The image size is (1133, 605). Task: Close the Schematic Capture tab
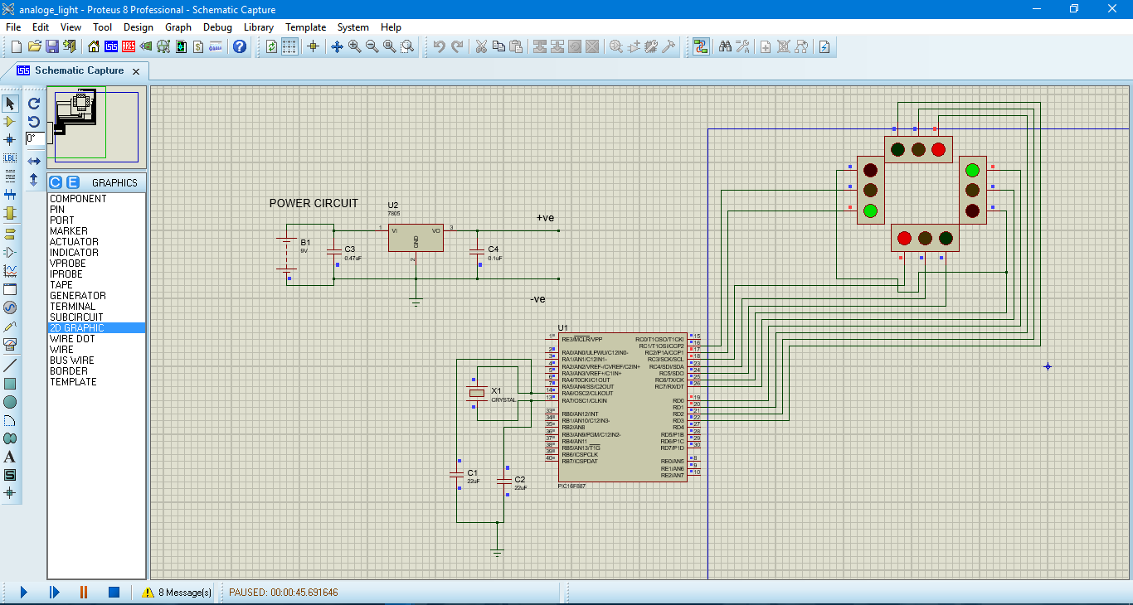(137, 71)
